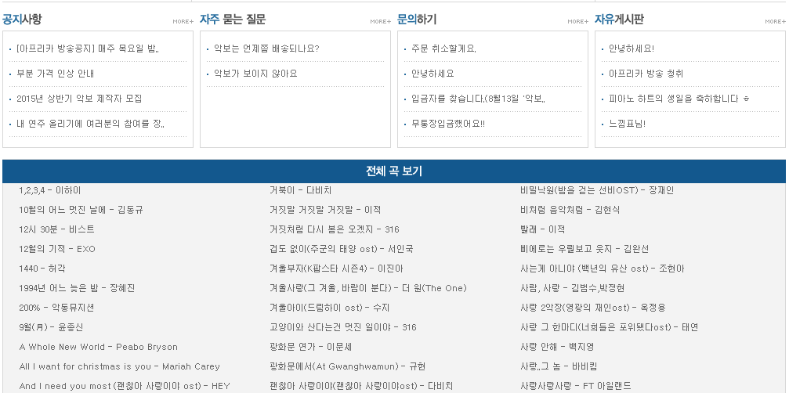Open inquiry '입금자를 찾습니다.(8월13일 '악보..'
Viewport: 789px width, 393px height.
(479, 99)
